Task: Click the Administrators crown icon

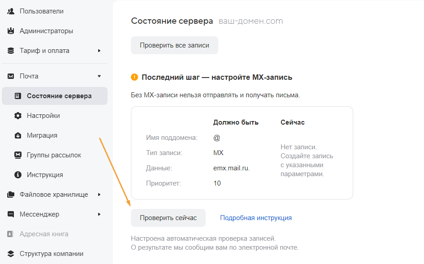Action: point(11,31)
